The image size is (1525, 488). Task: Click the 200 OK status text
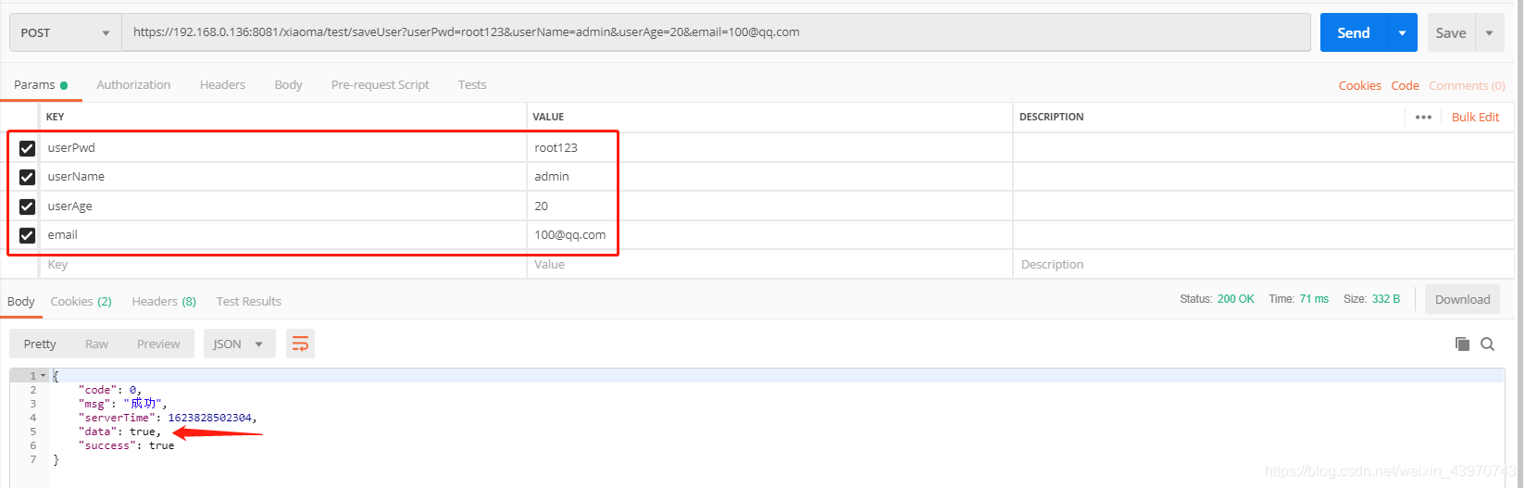point(1235,299)
